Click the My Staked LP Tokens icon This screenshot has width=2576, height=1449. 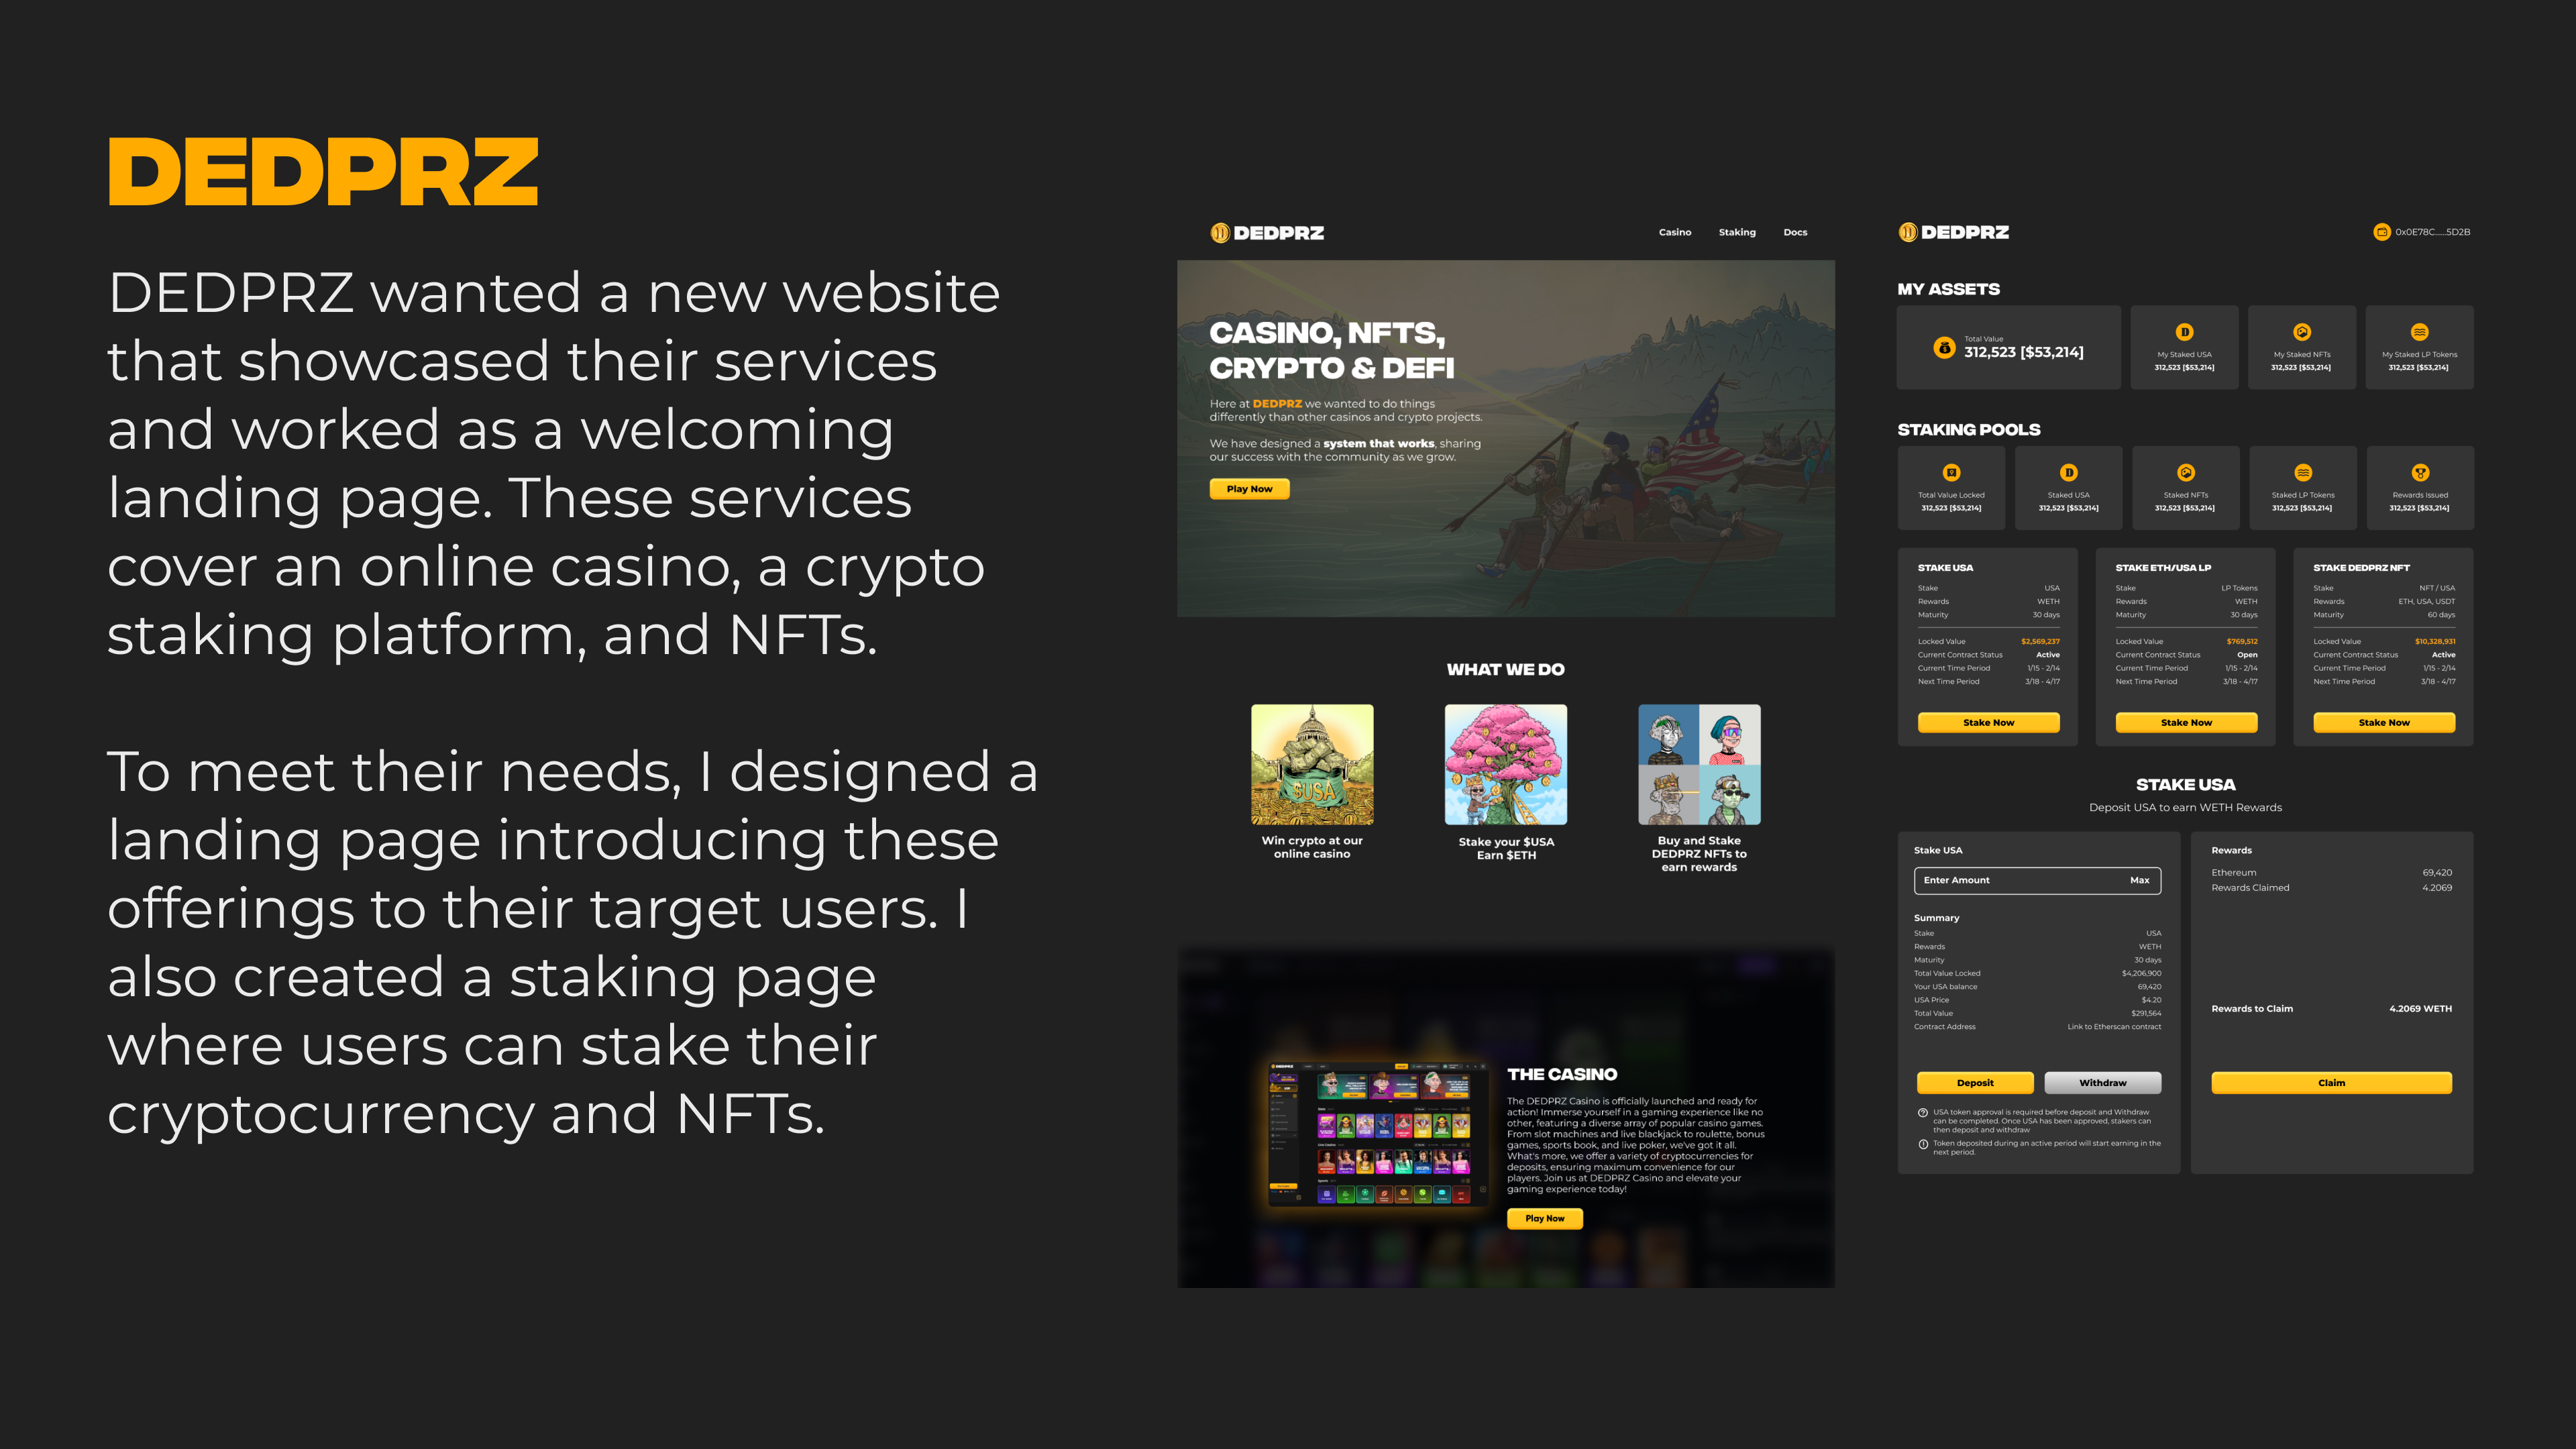[x=2419, y=332]
